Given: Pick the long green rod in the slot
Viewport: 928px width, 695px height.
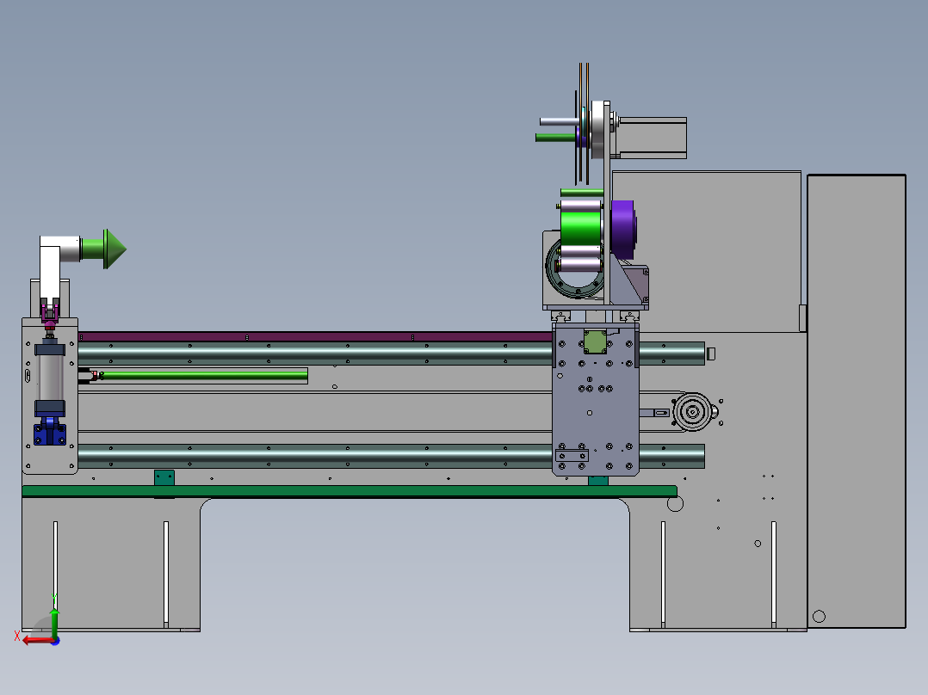Looking at the screenshot, I should click(204, 375).
